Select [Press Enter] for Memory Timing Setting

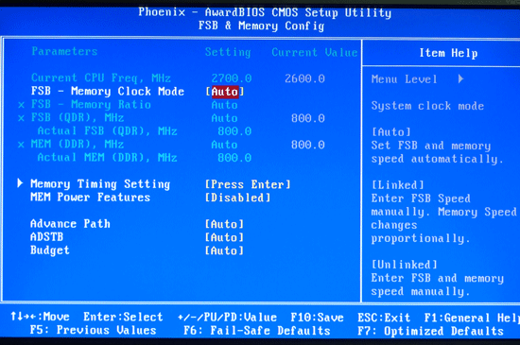[x=248, y=184]
